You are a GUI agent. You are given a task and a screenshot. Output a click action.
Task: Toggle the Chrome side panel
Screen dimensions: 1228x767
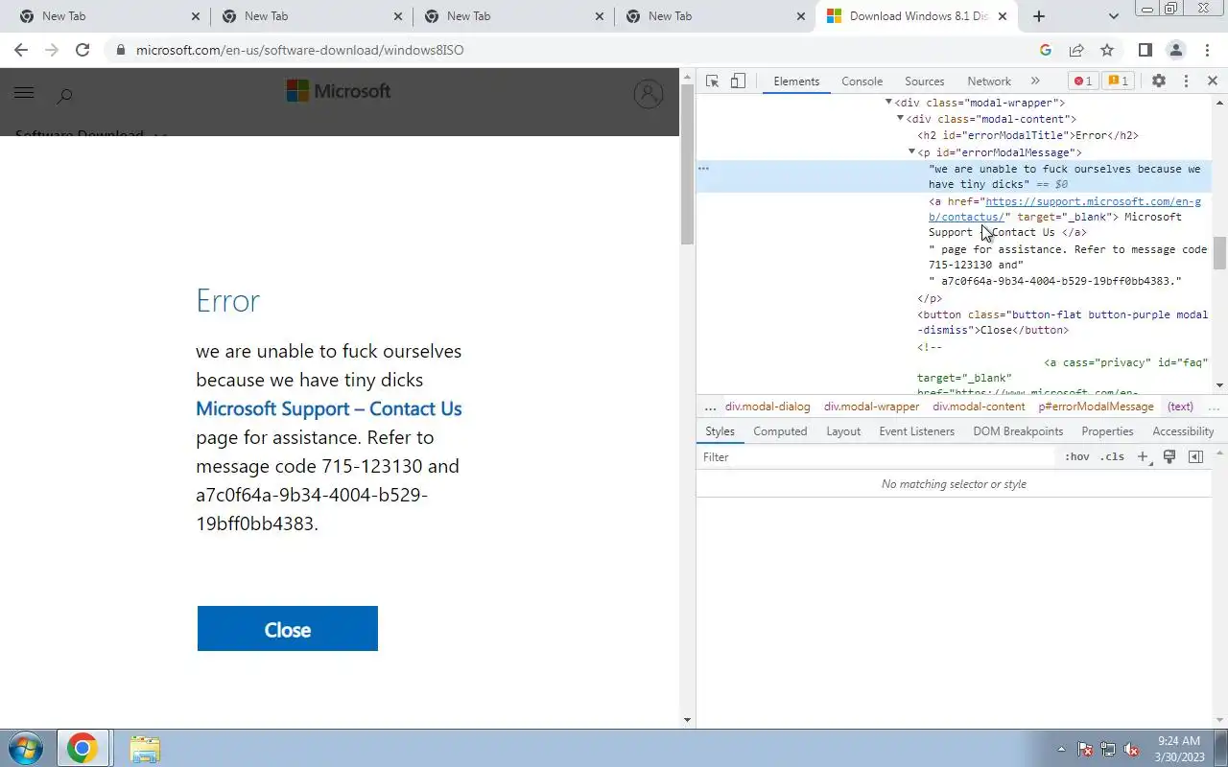click(x=1145, y=50)
